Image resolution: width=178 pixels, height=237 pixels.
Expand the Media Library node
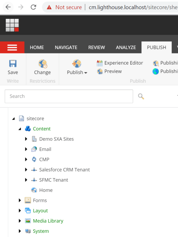click(x=20, y=221)
